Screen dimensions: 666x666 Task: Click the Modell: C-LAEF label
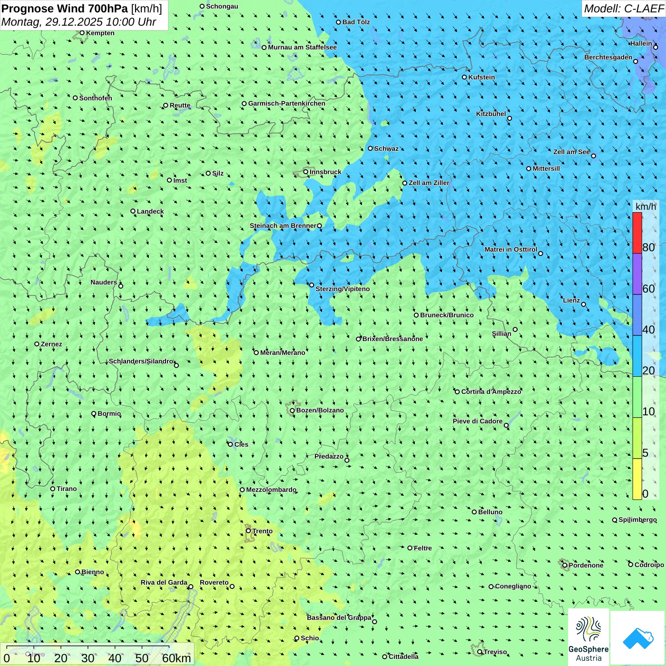click(623, 9)
